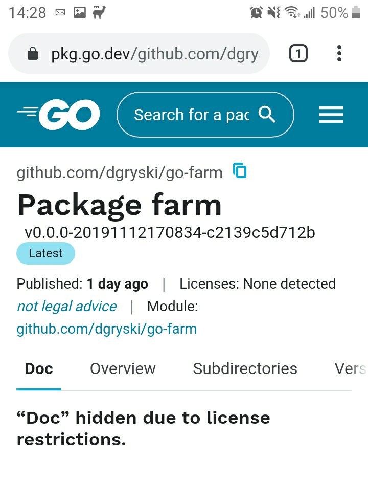Tap the Wi-Fi status icon
The width and height of the screenshot is (368, 480).
click(x=292, y=13)
